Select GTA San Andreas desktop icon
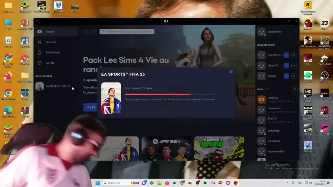 [x=308, y=42]
